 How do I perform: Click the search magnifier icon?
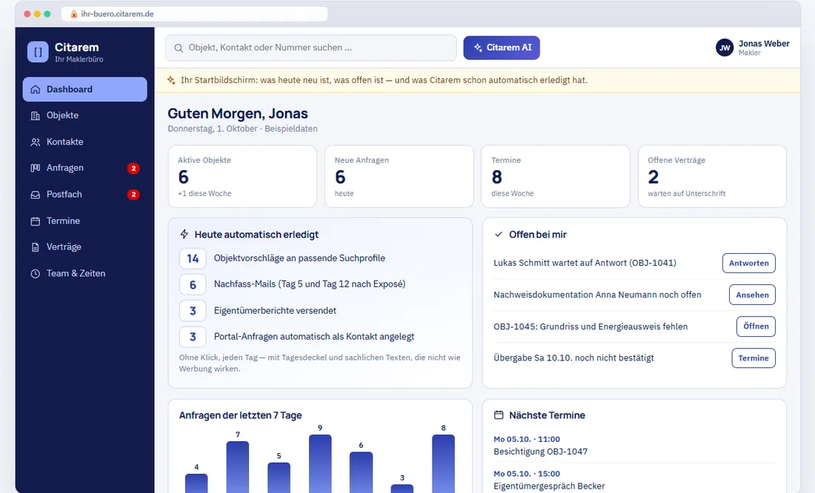(179, 48)
